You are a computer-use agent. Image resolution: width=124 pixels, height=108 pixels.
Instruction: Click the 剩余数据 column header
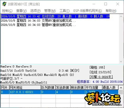tap(78, 87)
